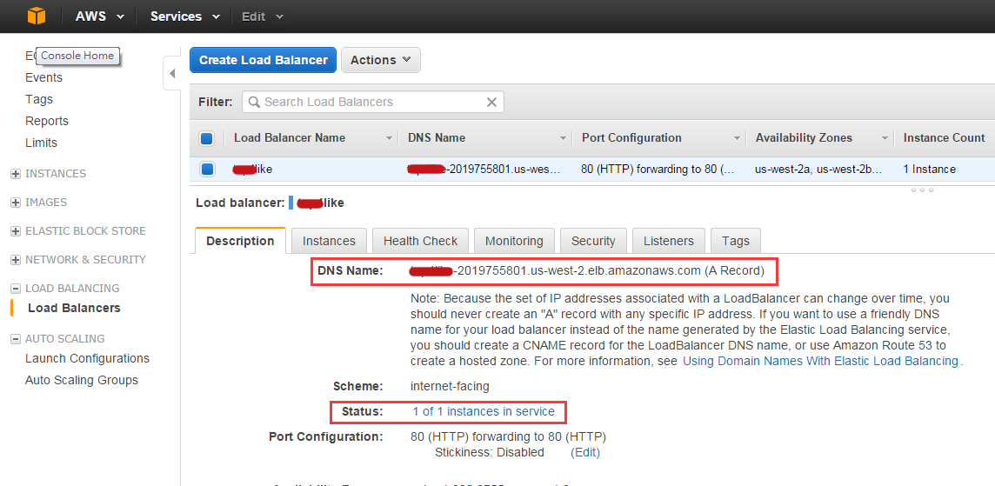Click the three-dot panel resize handle

pyautogui.click(x=922, y=190)
